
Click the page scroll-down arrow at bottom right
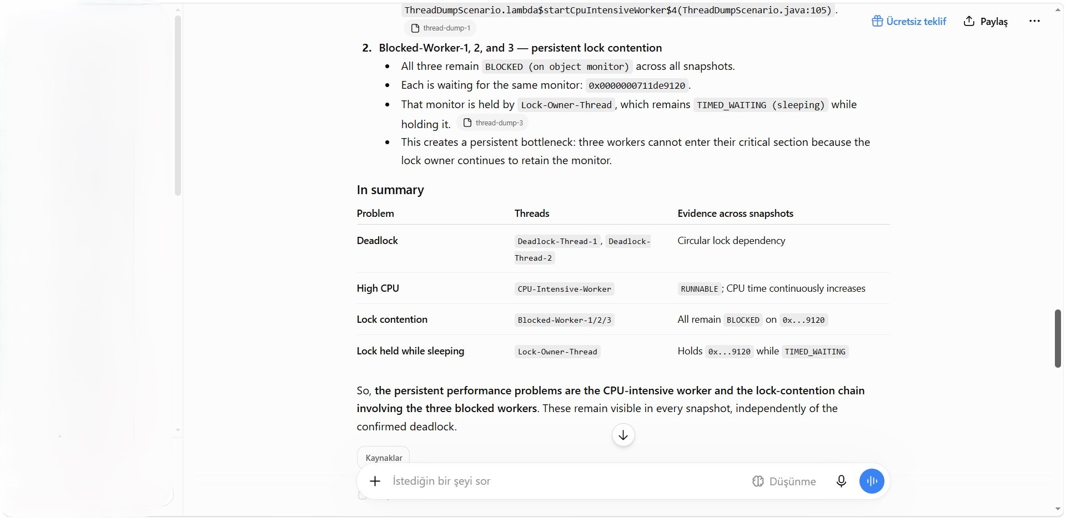click(1058, 509)
